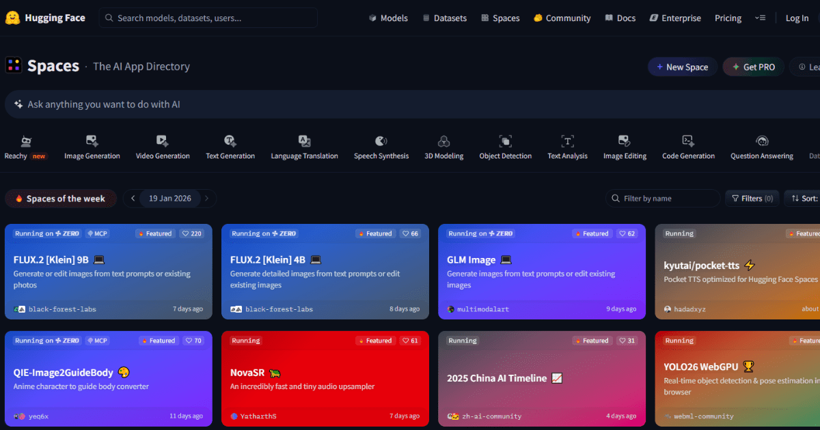
Task: Expand the Filters panel
Action: (752, 198)
